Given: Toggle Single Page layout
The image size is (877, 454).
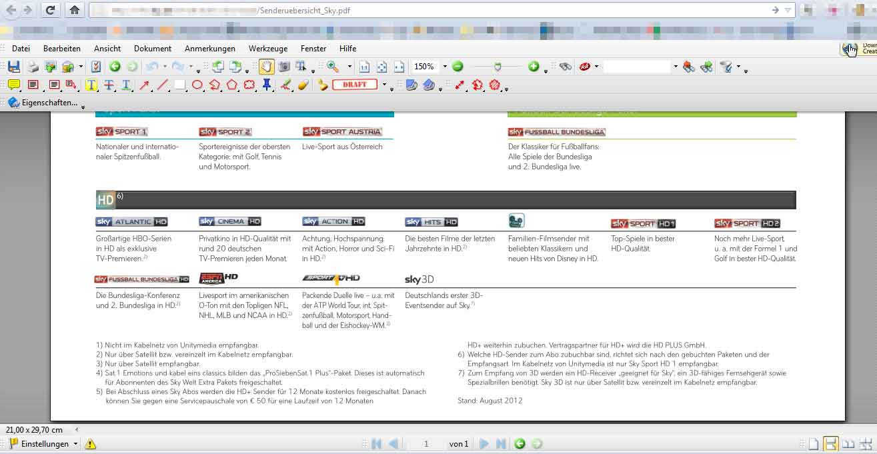Looking at the screenshot, I should pyautogui.click(x=814, y=444).
